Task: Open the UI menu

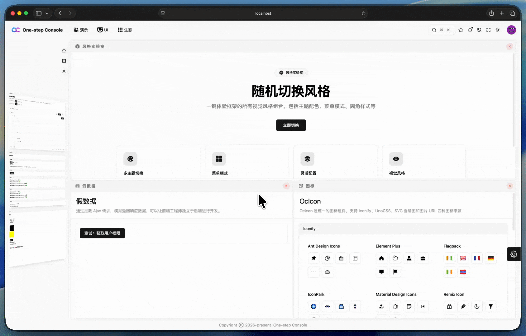Action: (103, 30)
